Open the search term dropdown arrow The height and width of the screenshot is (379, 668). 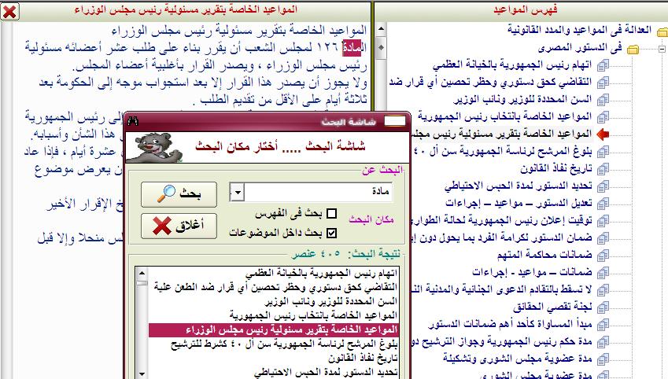coord(238,192)
